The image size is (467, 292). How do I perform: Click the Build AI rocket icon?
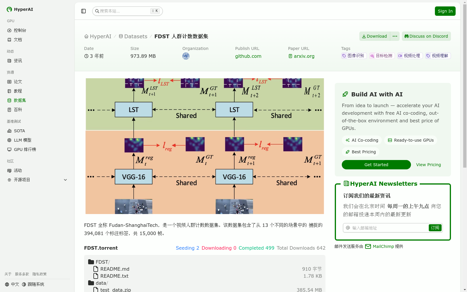[345, 94]
